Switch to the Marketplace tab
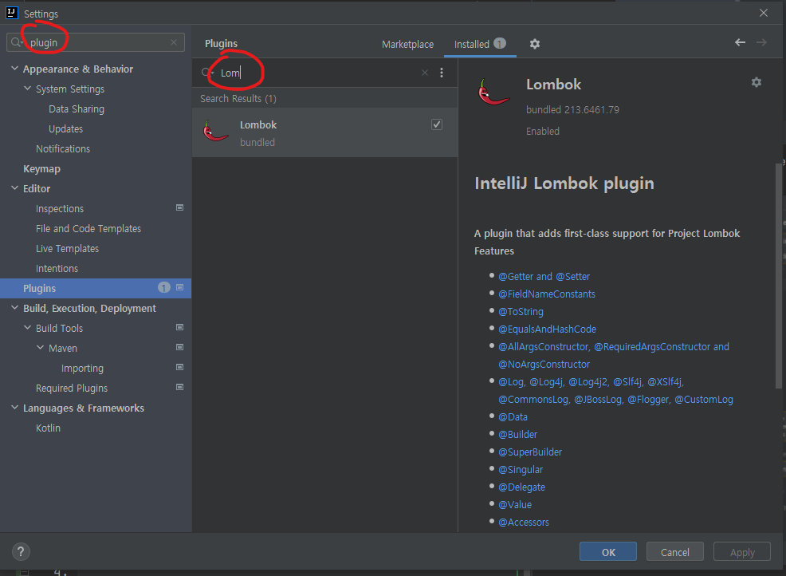The width and height of the screenshot is (786, 576). pyautogui.click(x=407, y=45)
